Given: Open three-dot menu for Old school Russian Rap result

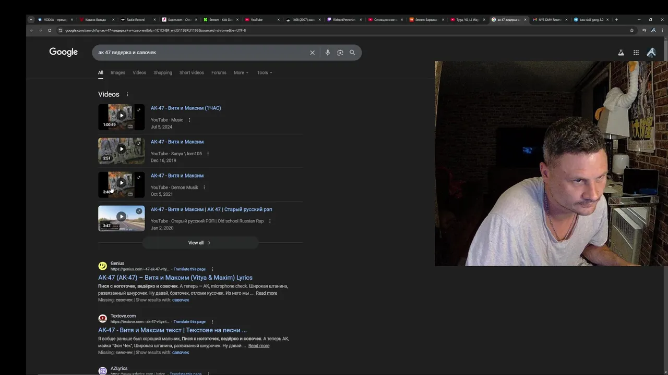Looking at the screenshot, I should [269, 221].
